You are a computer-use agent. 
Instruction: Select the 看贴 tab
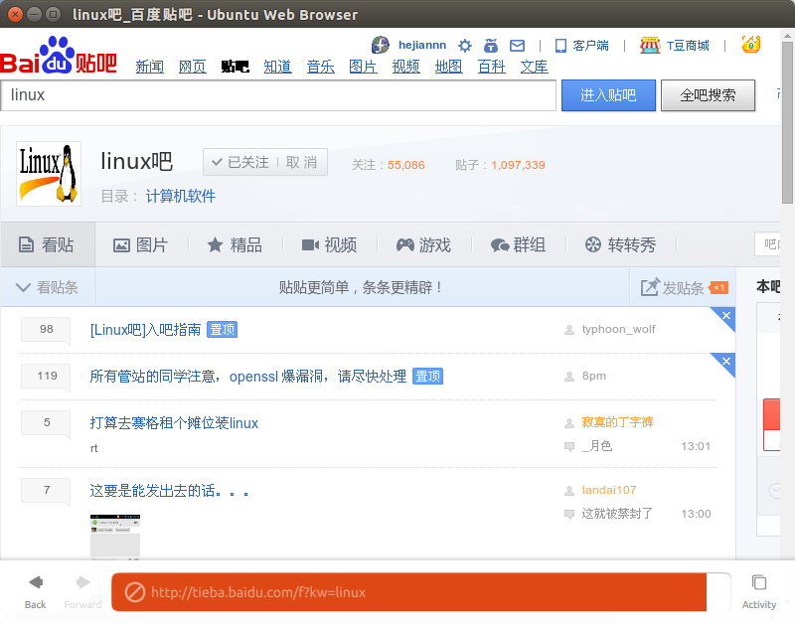47,244
